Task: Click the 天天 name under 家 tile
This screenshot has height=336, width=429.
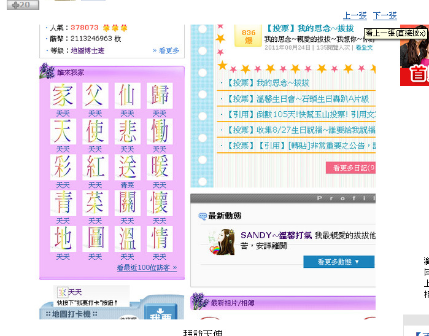Action: pos(63,114)
